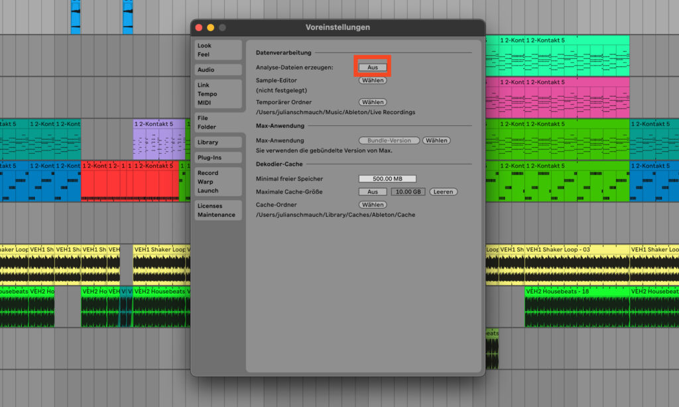Click the 'Minimal freier Speicher' label
Viewport: 679px width, 407px height.
[289, 179]
